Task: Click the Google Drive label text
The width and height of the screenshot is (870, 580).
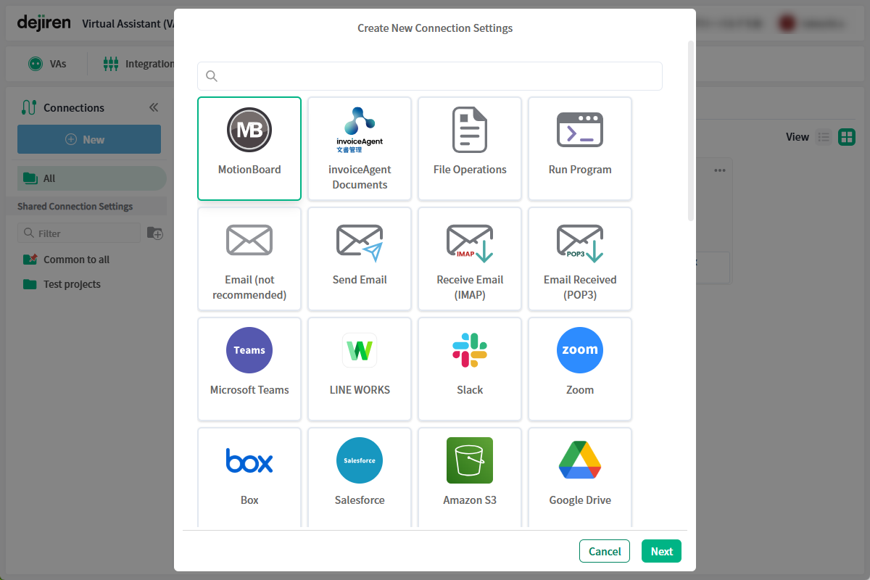Action: (x=580, y=500)
